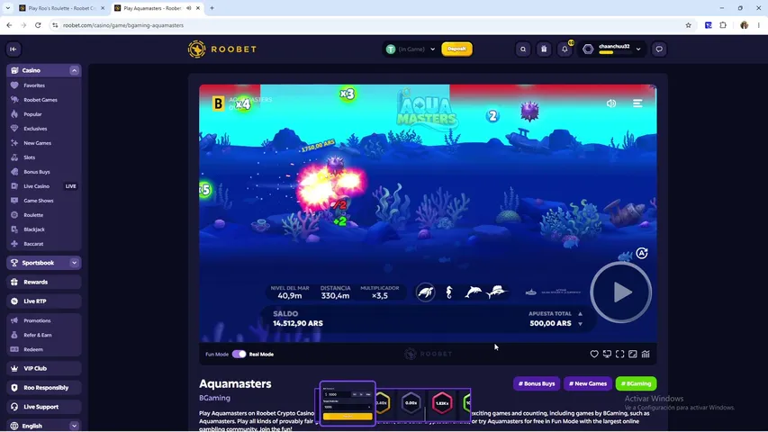Viewport: 768px width, 432px height.
Task: Collapse the sidebar with the arrow icon
Action: pos(14,49)
